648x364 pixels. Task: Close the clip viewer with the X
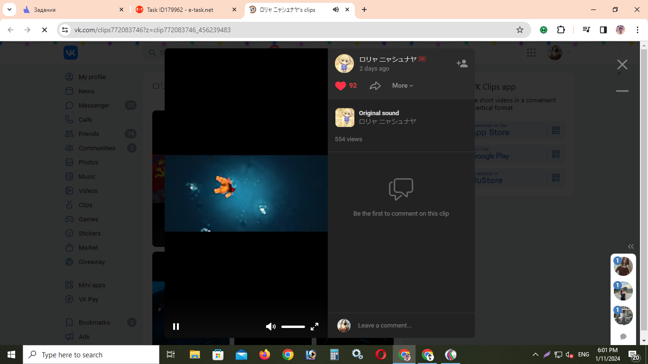click(x=622, y=64)
